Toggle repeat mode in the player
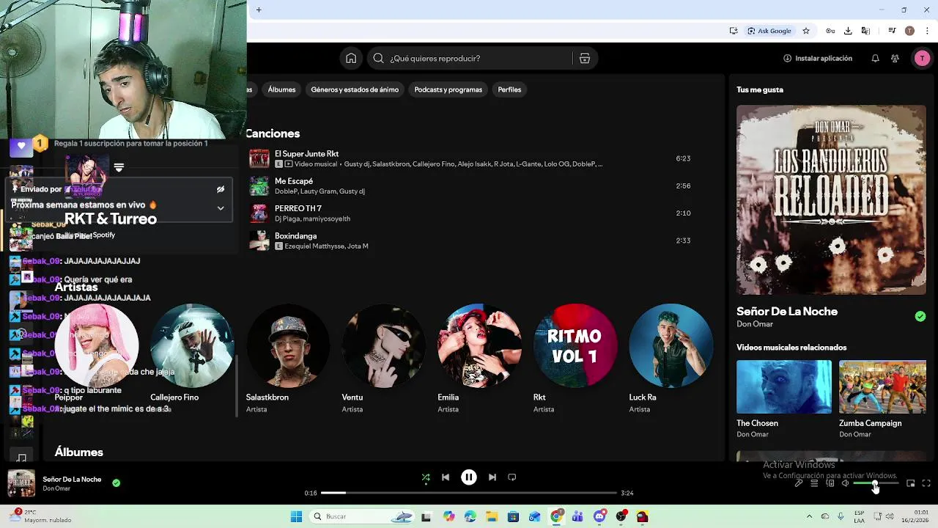938x528 pixels. pos(512,477)
